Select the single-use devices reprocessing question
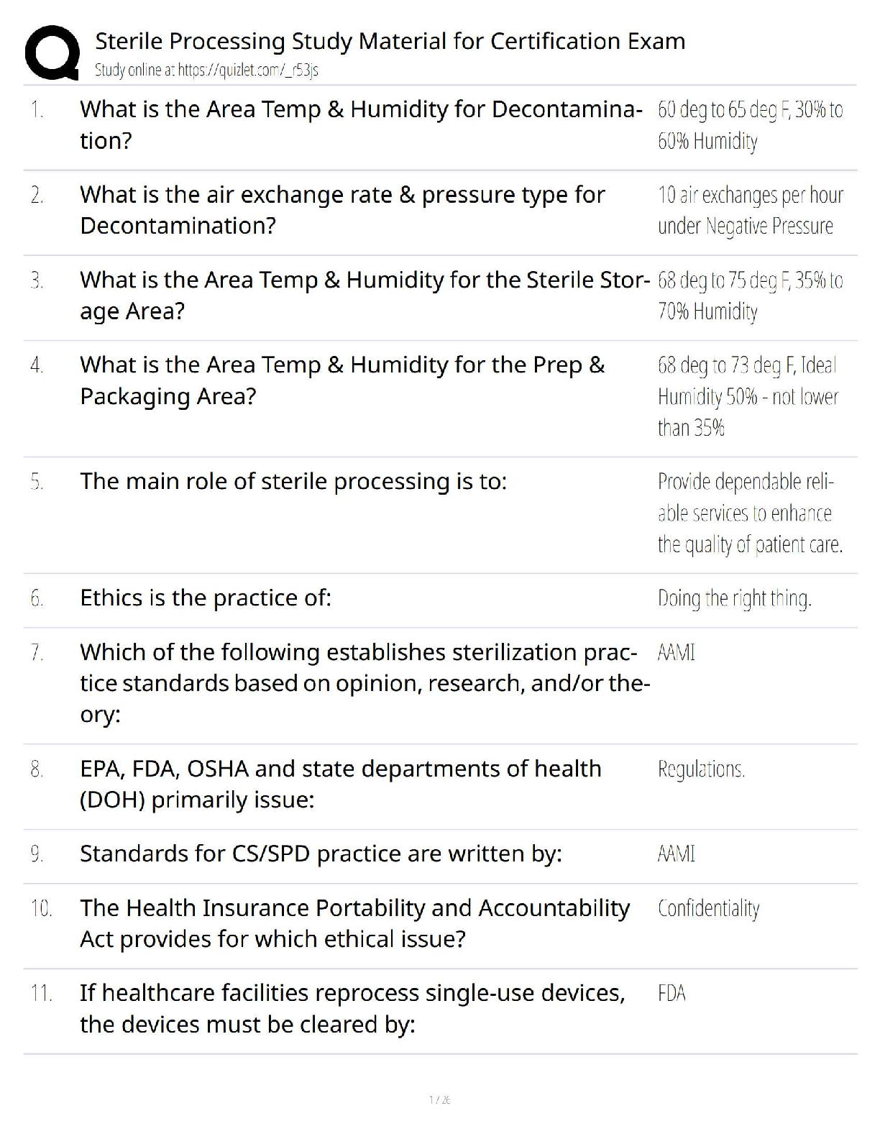 352,1008
